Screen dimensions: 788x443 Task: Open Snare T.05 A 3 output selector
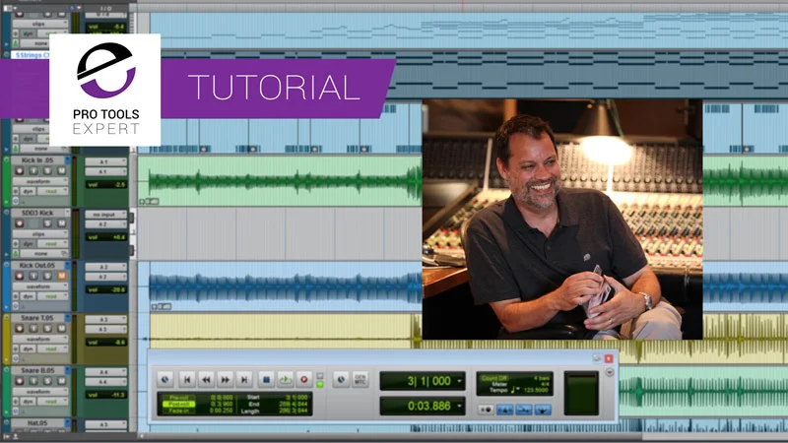tap(105, 330)
